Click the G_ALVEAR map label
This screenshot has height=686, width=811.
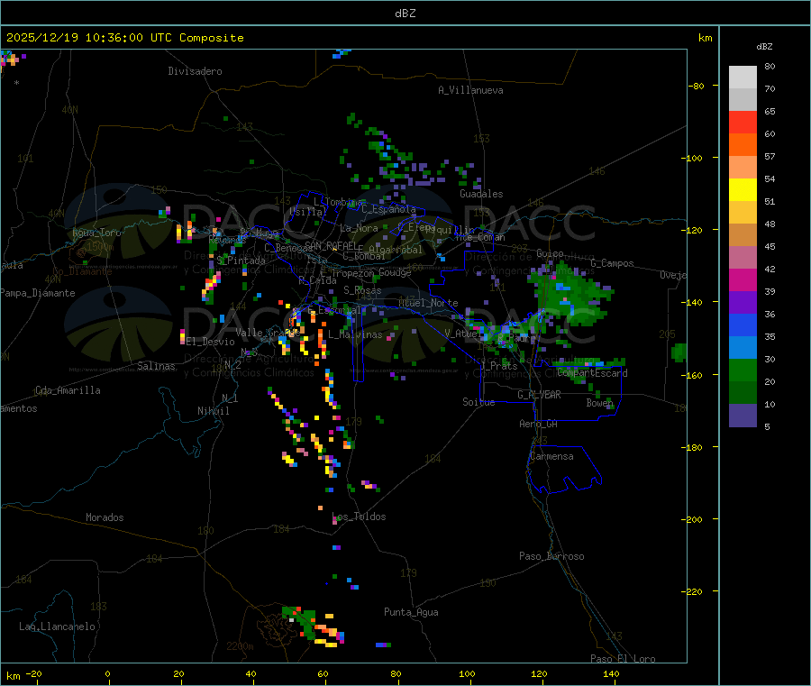point(539,395)
